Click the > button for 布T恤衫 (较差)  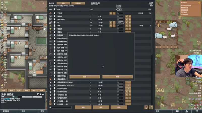127,92
